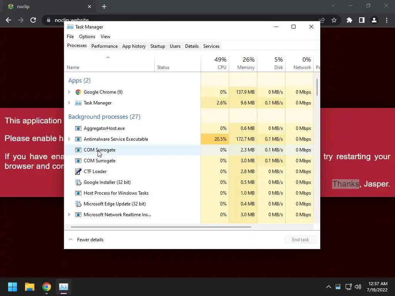Close the noclip browser tab
Screen dimensions: 395x296
[x=89, y=7]
